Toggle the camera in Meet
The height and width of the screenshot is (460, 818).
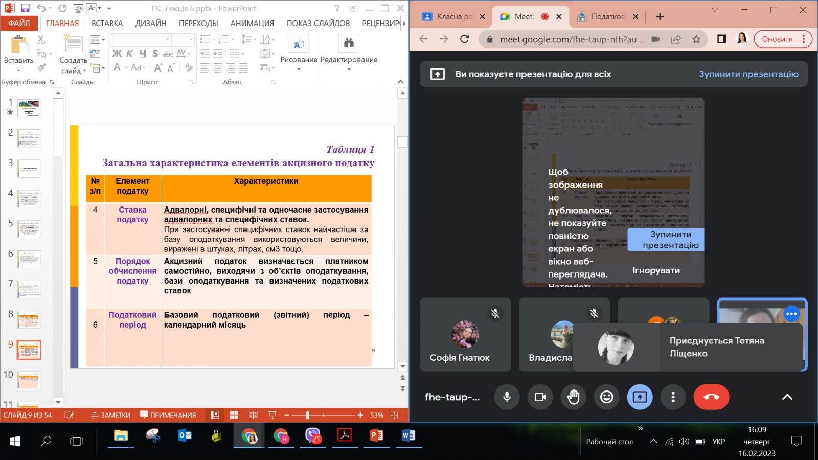(x=540, y=397)
